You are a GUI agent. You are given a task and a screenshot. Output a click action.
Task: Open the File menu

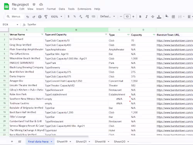pos(14,9)
